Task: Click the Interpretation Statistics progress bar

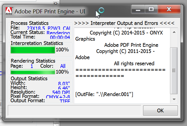Action: (33, 49)
